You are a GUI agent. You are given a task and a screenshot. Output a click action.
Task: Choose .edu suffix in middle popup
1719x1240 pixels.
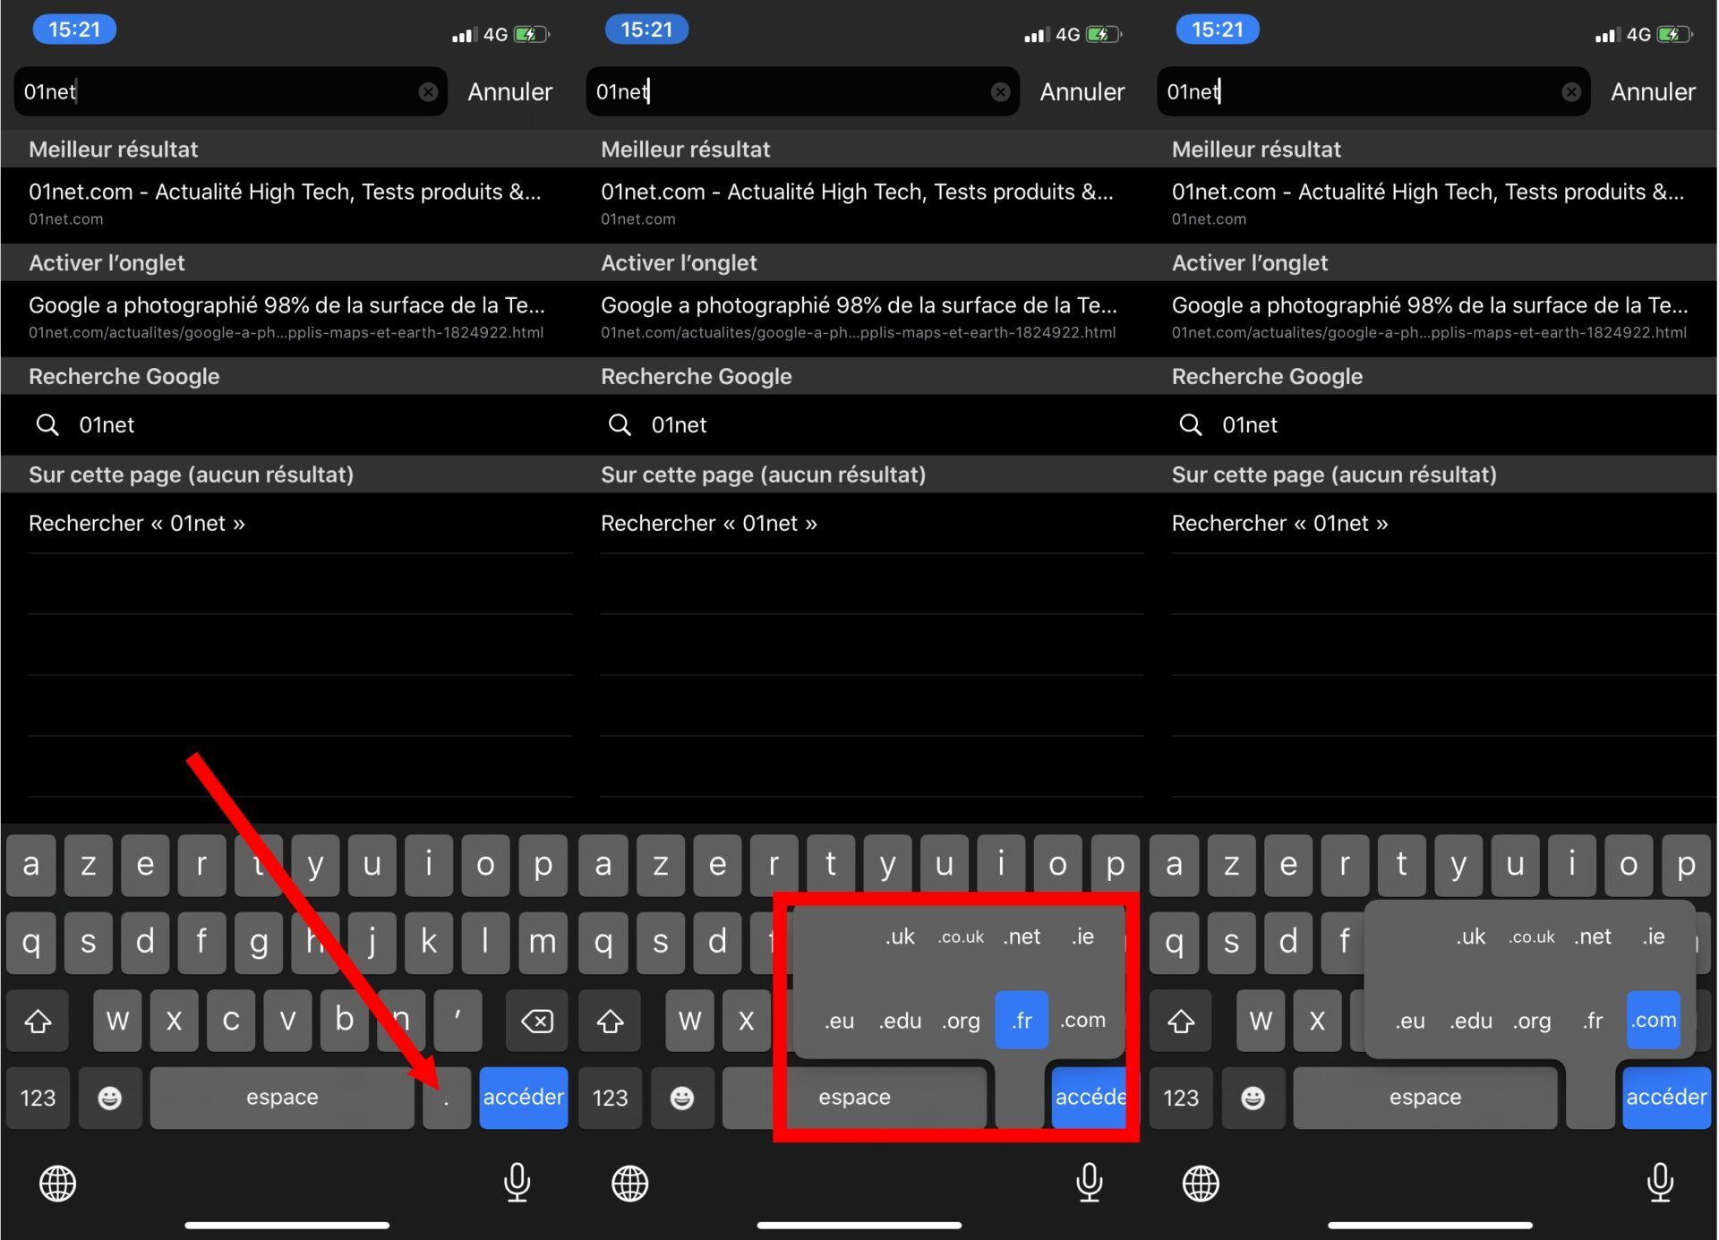(x=900, y=1020)
